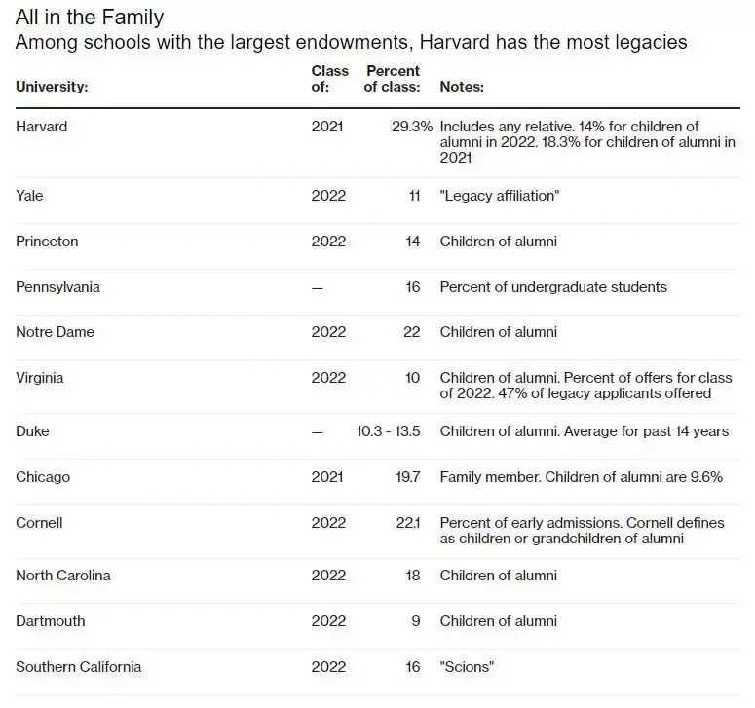Click the North Carolina university cell
Screen dimensions: 755x708
[63, 576]
